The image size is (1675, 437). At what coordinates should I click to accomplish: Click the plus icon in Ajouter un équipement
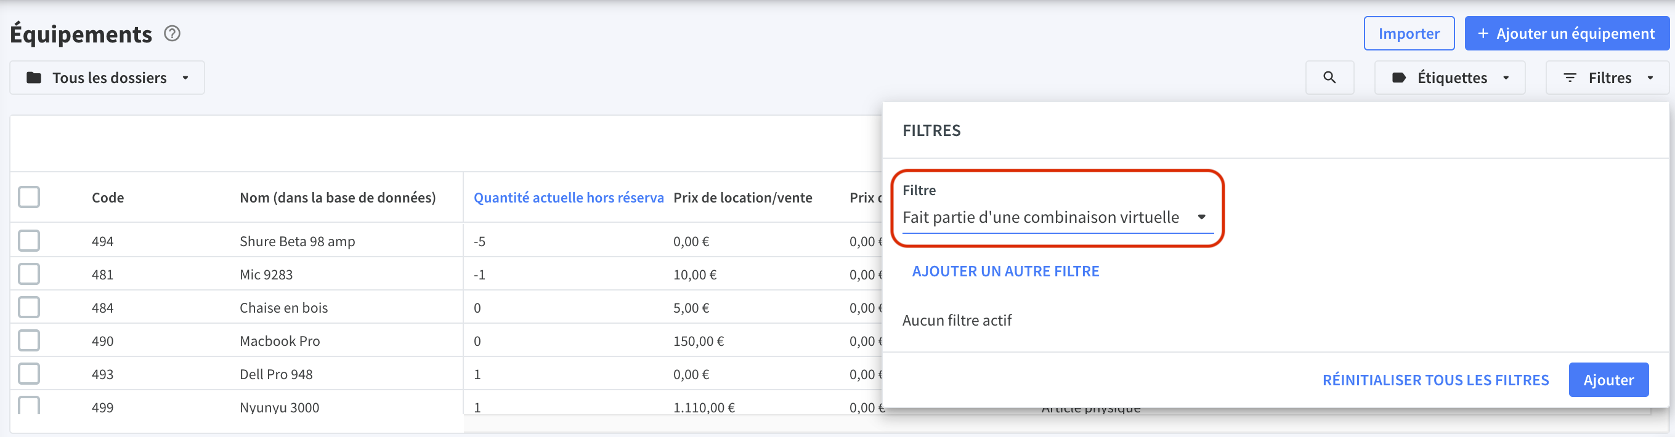tap(1483, 33)
